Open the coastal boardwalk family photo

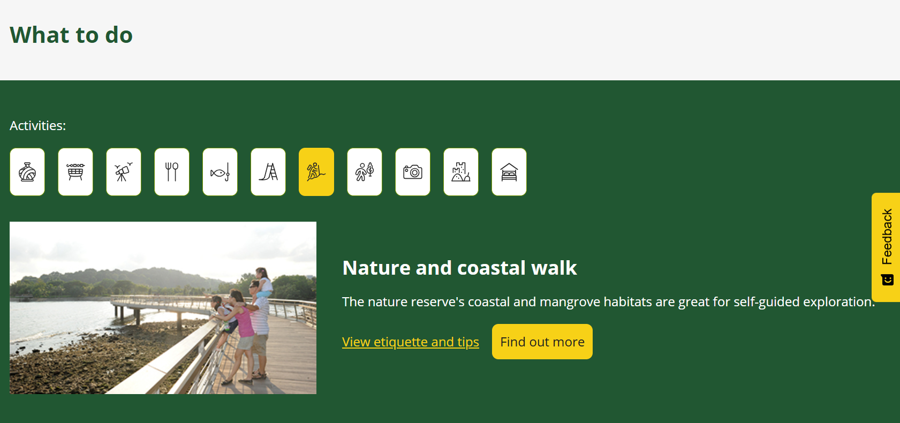point(163,308)
